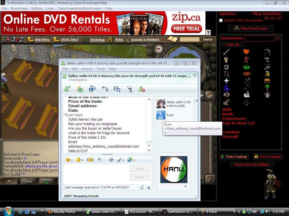Select the Woodcutting tree skill icon

tap(267, 87)
